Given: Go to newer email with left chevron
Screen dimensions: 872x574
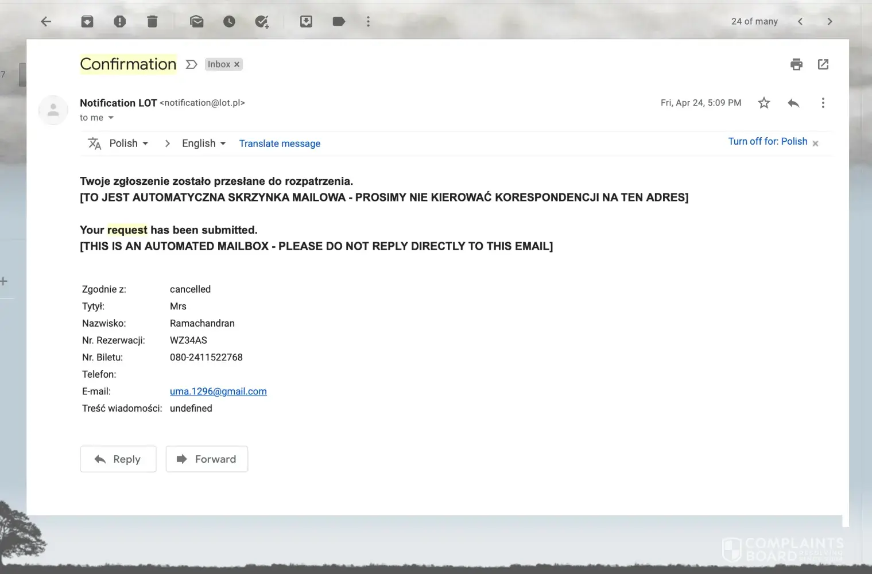Looking at the screenshot, I should click(x=800, y=22).
